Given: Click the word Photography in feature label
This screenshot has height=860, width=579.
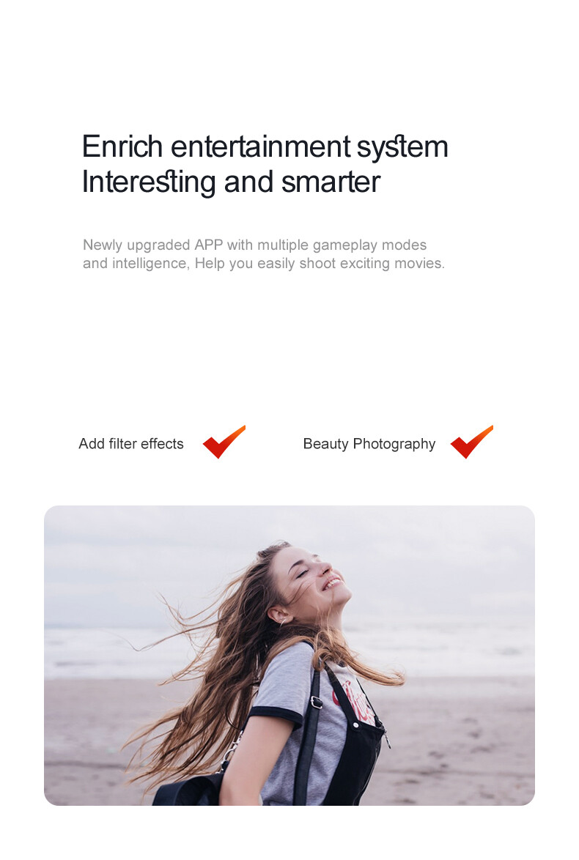Looking at the screenshot, I should 394,444.
